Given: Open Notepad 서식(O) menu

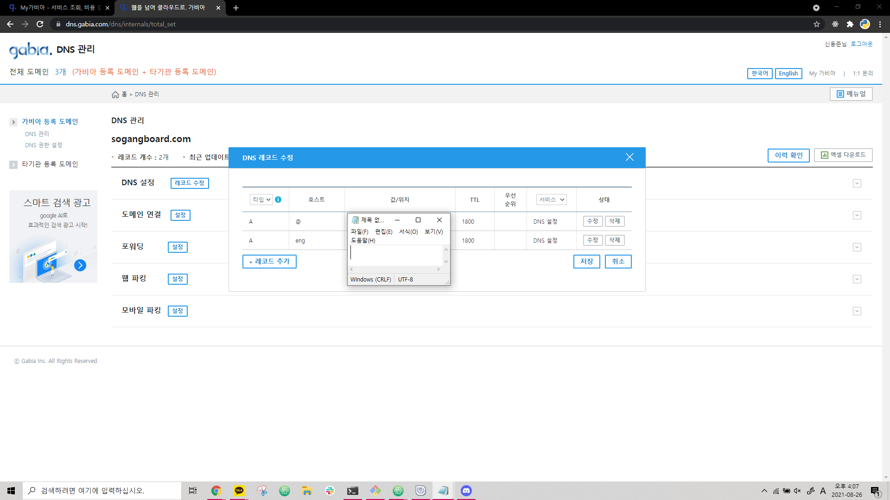Looking at the screenshot, I should 408,231.
